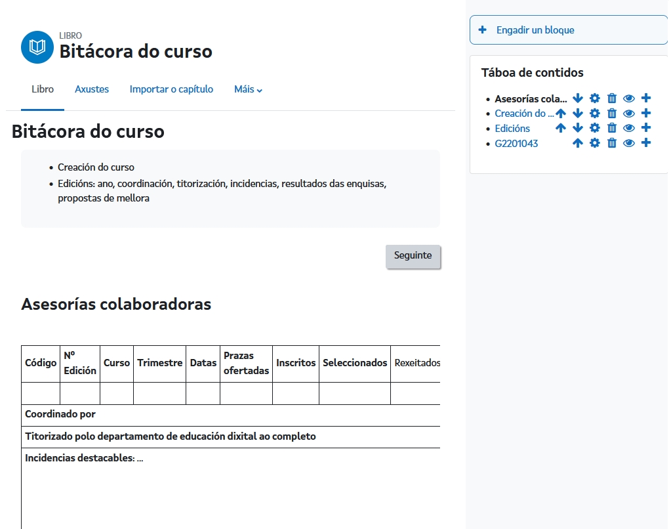Add new chapter after the Edicións chapter

pyautogui.click(x=646, y=128)
